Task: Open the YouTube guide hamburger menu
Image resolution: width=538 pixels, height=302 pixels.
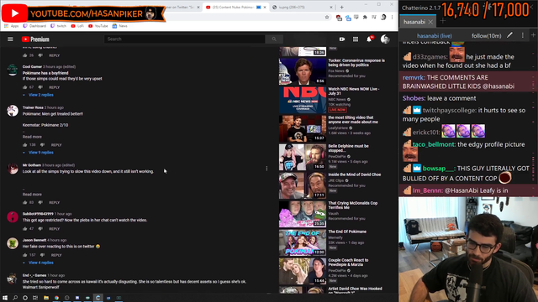Action: 10,39
